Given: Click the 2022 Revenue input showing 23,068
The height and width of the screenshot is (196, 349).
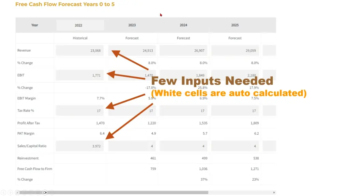Looking at the screenshot, I should tap(80, 51).
